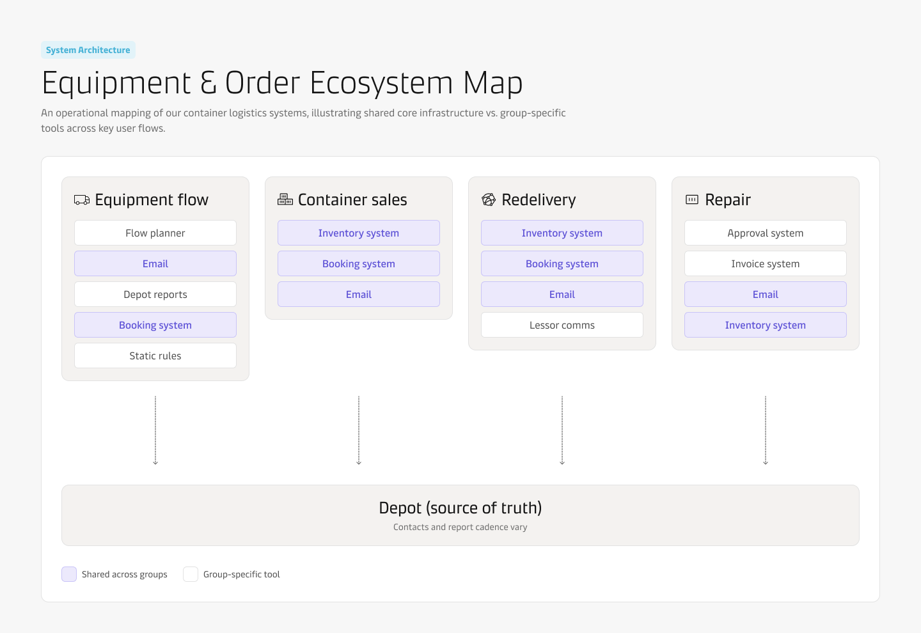Click the Lessor comms tool box
Screen dimensions: 921x633
coord(562,325)
